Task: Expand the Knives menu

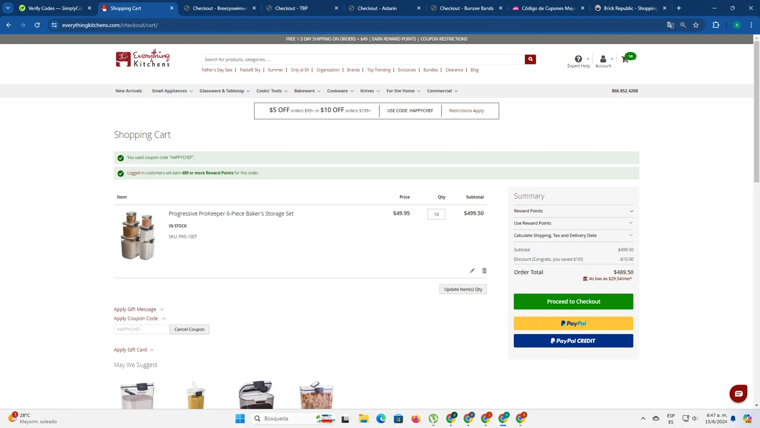Action: (x=370, y=91)
